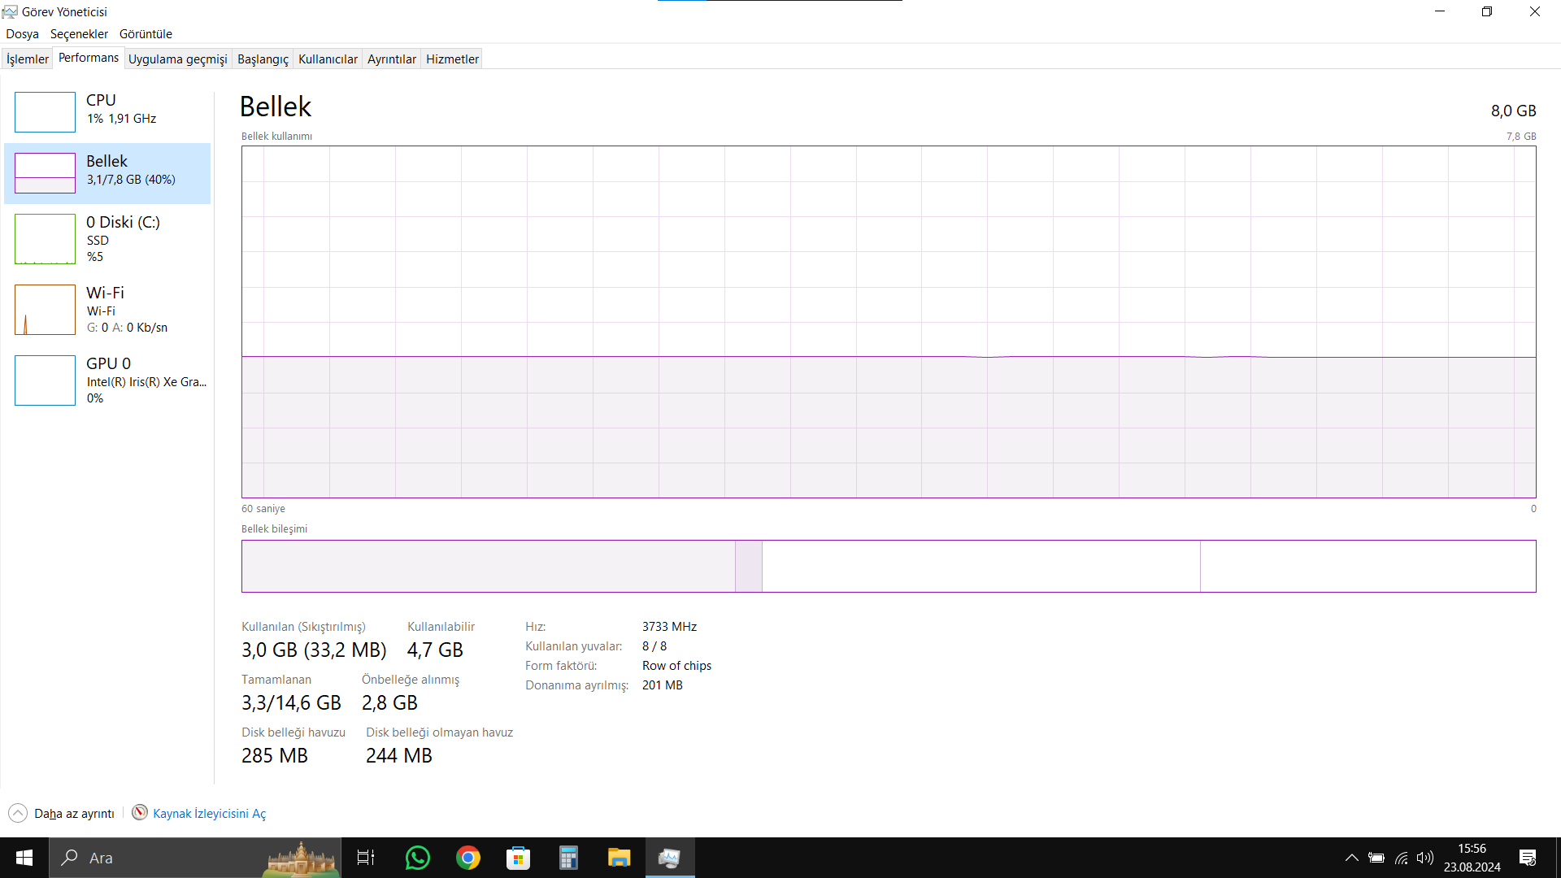This screenshot has width=1561, height=878.
Task: Open Calculator from the taskbar
Action: pyautogui.click(x=568, y=858)
